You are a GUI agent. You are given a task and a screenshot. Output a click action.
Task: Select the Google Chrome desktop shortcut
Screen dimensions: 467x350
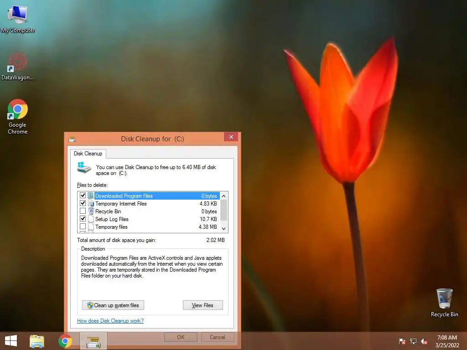coord(18,117)
